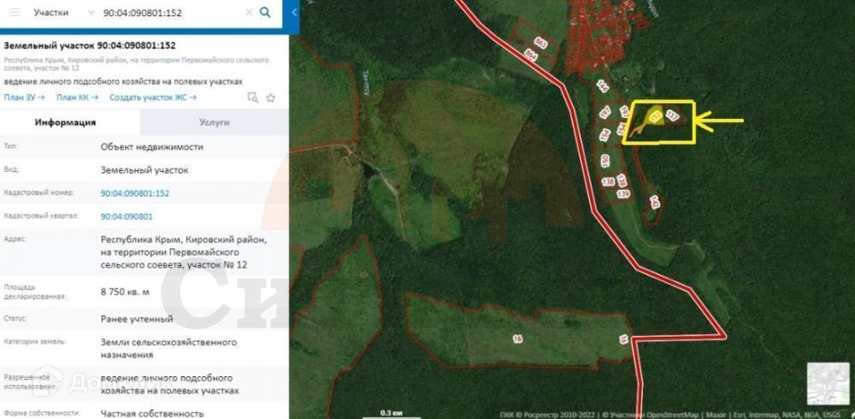The height and width of the screenshot is (419, 855).
Task: Select parcel label 142 on the map
Action: pyautogui.click(x=654, y=202)
